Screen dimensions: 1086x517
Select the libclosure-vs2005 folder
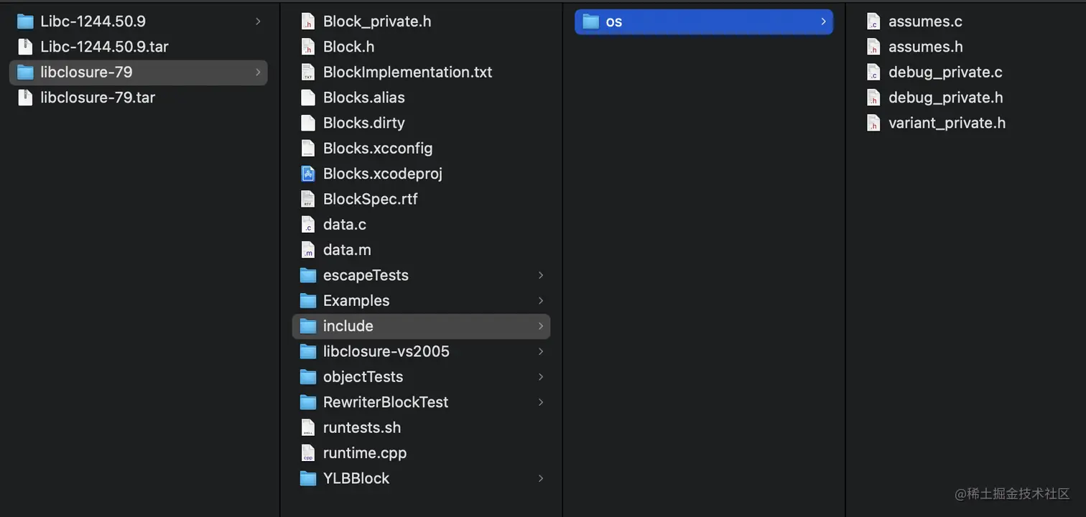pos(386,352)
